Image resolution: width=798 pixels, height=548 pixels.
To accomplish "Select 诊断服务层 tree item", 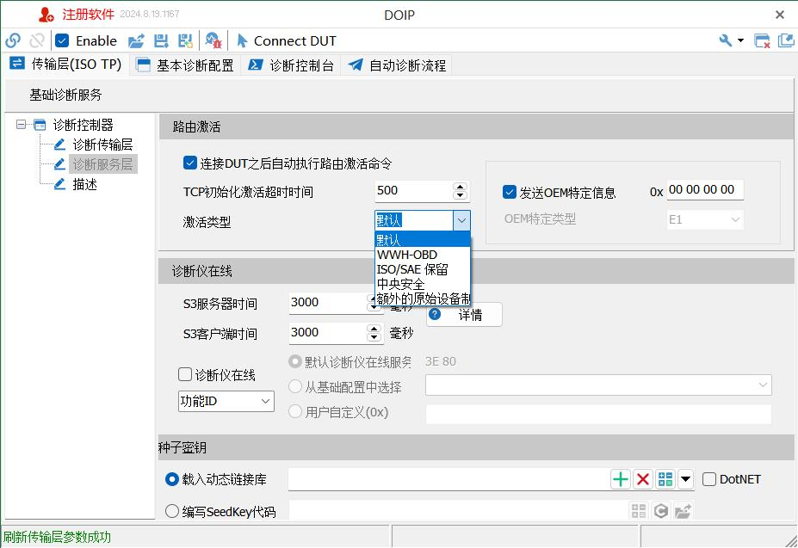I will pos(102,164).
